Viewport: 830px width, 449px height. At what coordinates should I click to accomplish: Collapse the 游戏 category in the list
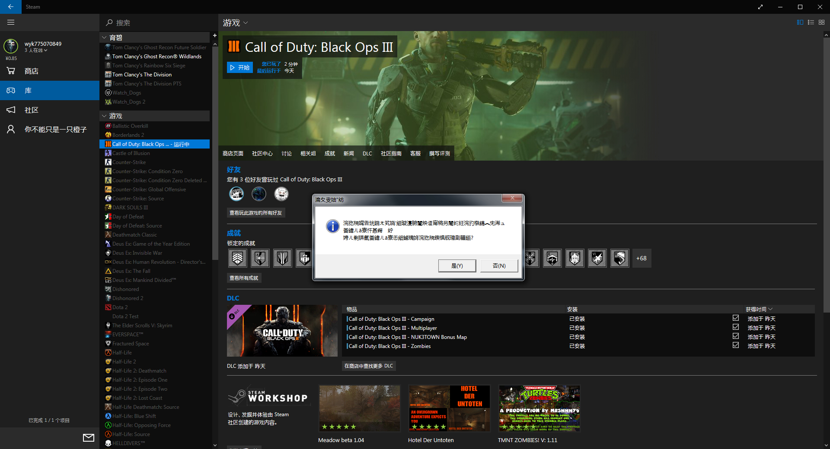pos(104,116)
